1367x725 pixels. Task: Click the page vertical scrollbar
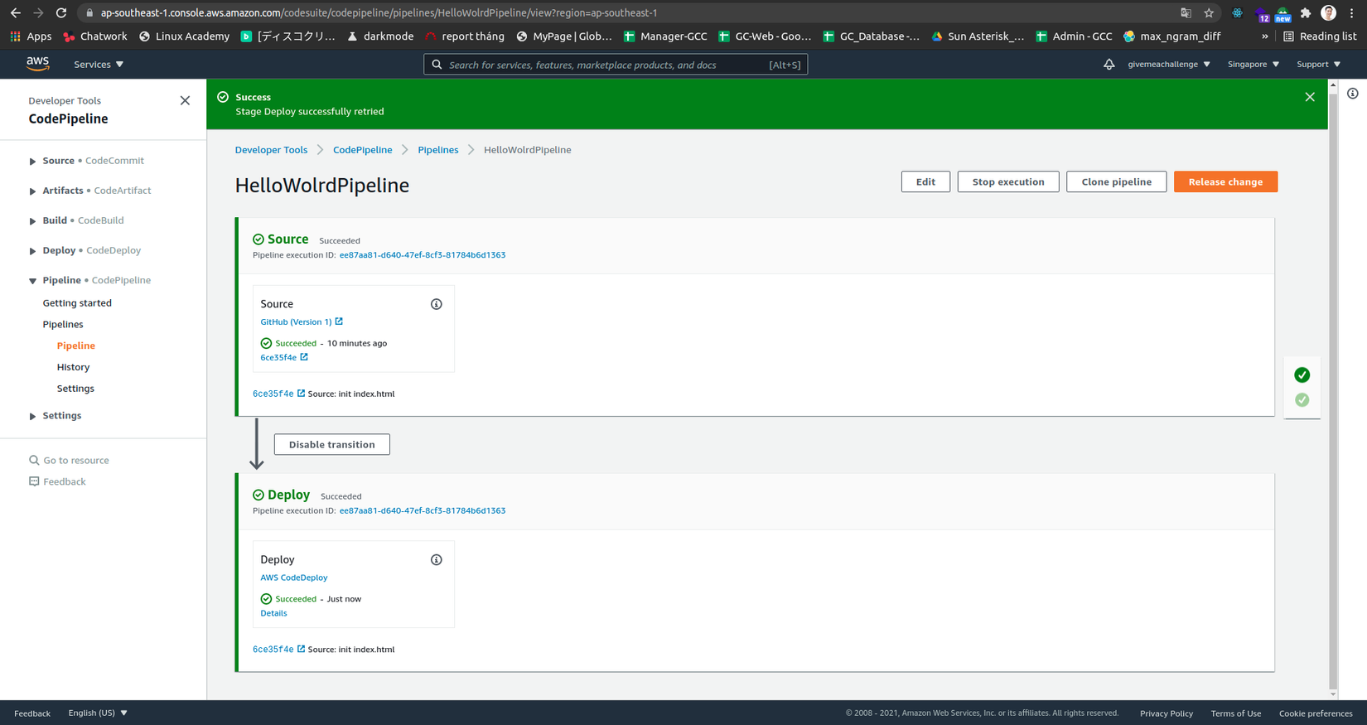(1333, 389)
